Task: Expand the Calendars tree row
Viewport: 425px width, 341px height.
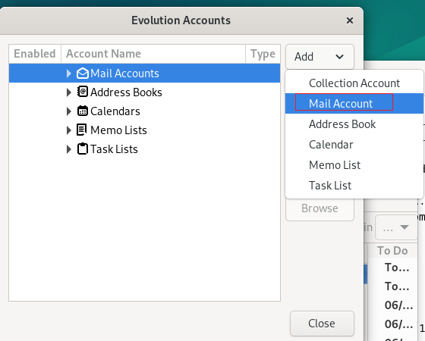Action: (x=69, y=111)
